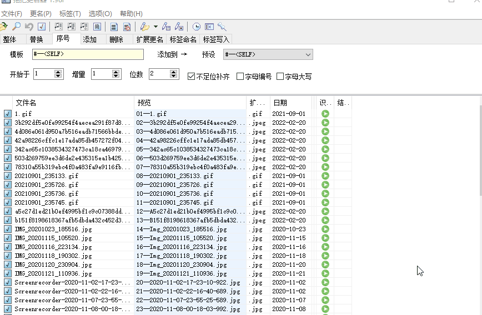Click the green play icon for 20210901_235726.gif

[325, 185]
